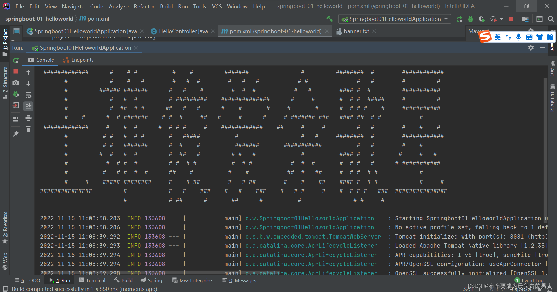The image size is (557, 292).
Task: Open the File menu
Action: click(x=19, y=6)
